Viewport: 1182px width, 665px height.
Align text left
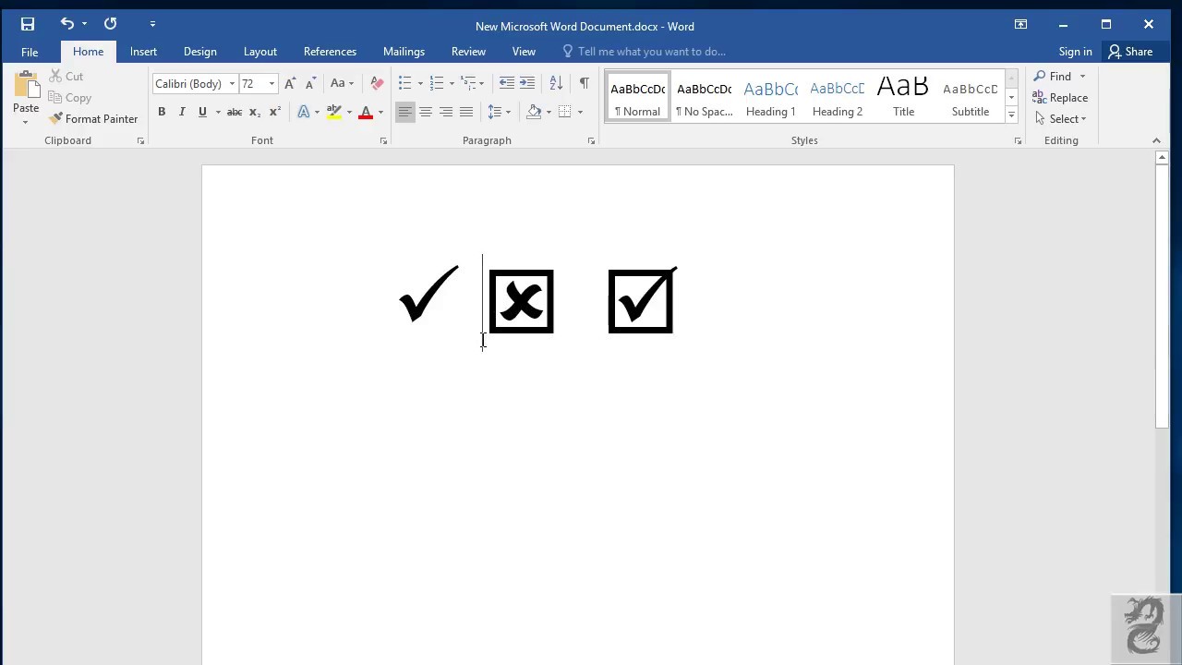pos(405,112)
